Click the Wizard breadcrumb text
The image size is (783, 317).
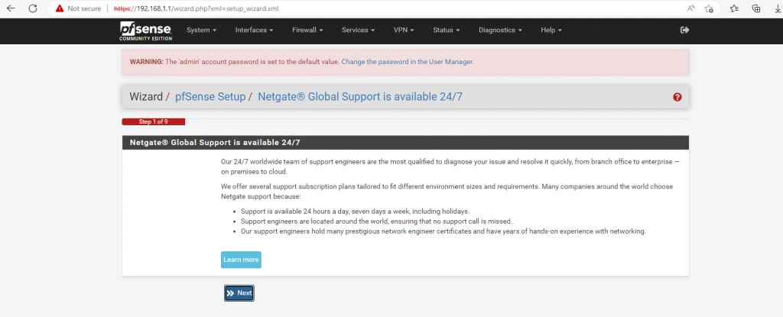click(x=146, y=97)
